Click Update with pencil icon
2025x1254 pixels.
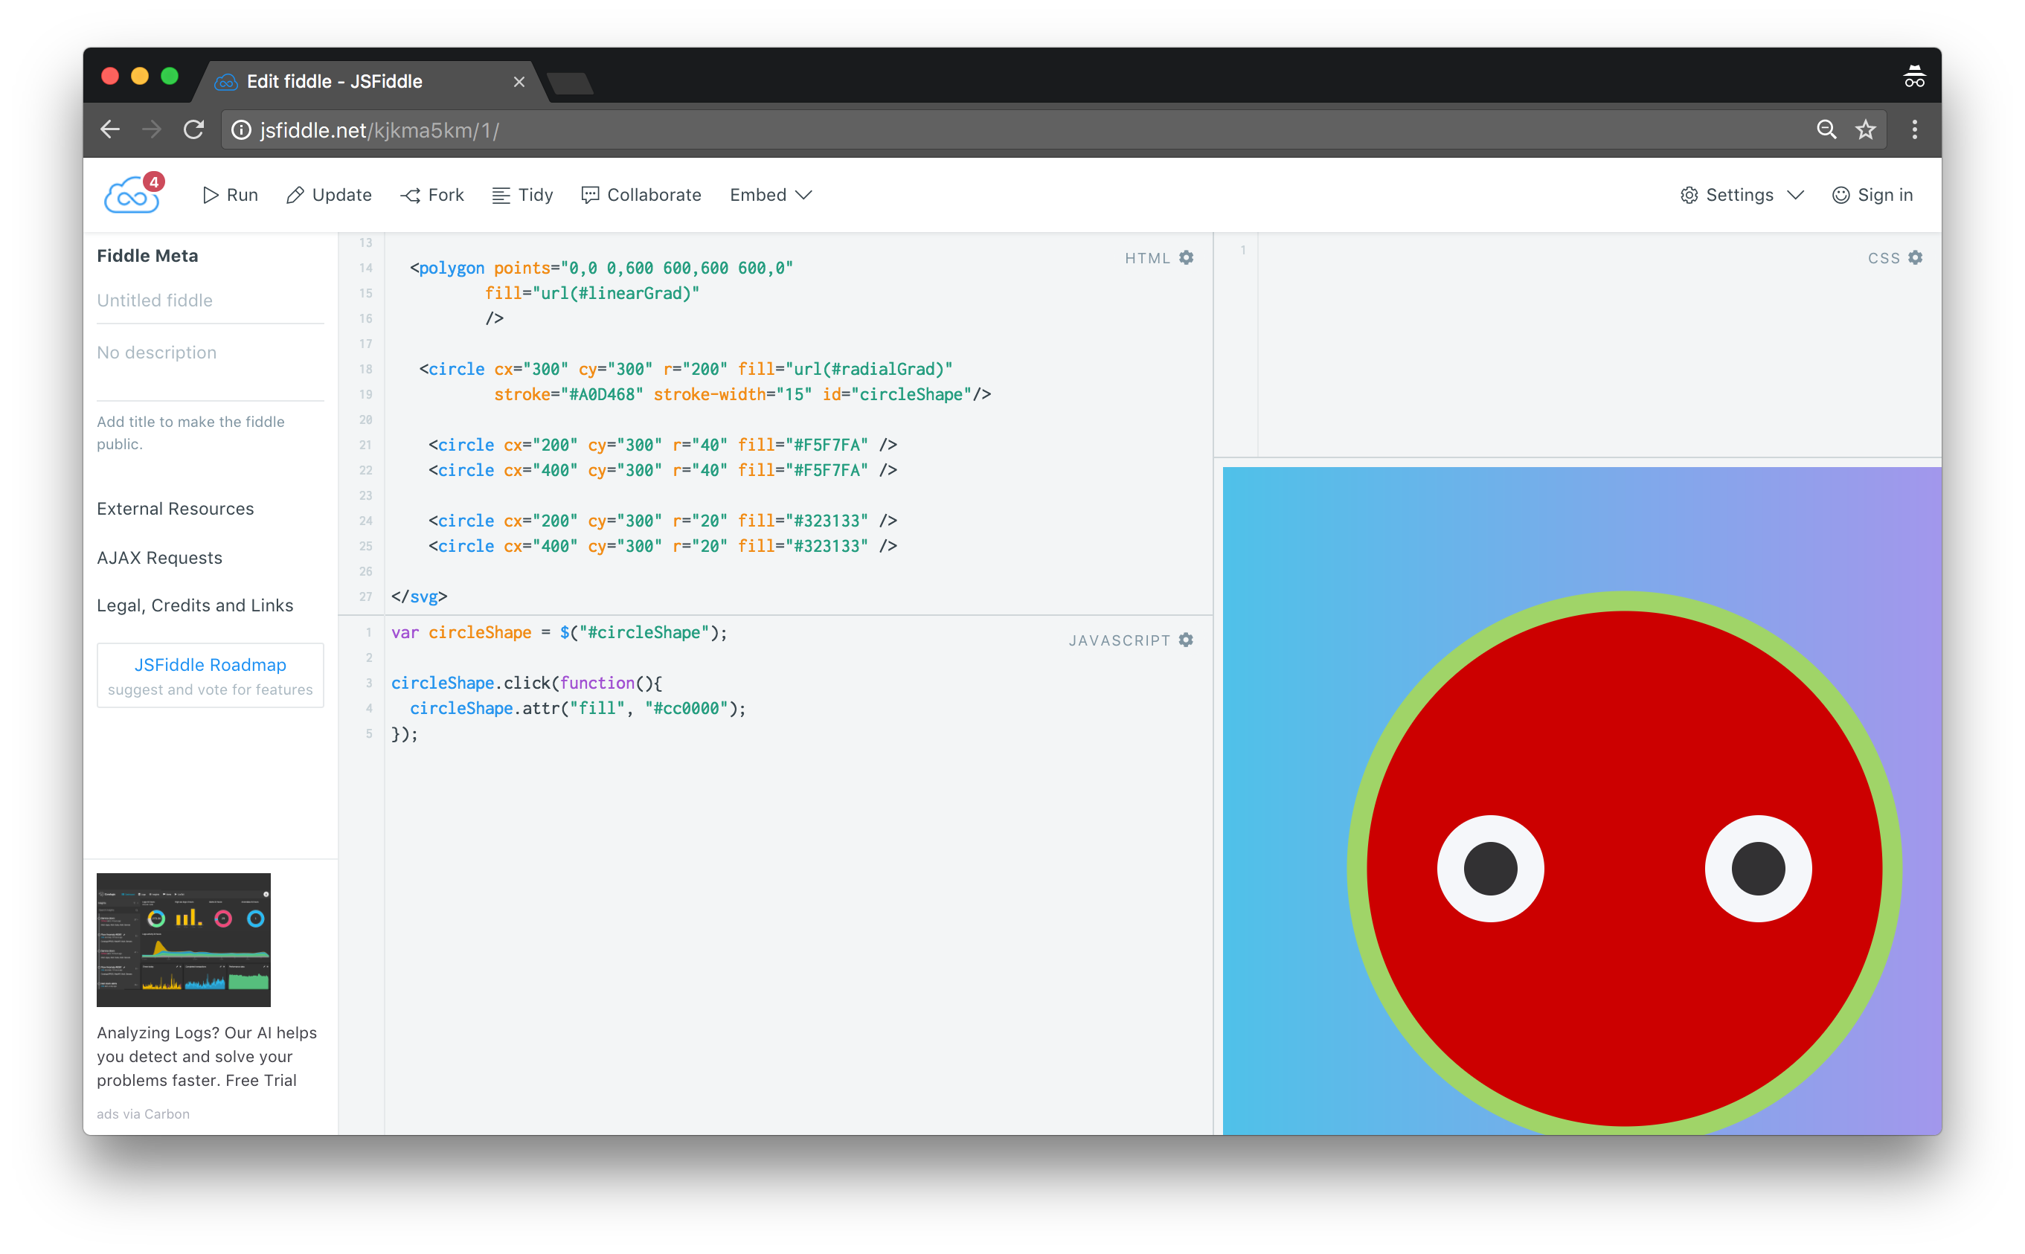tap(329, 195)
